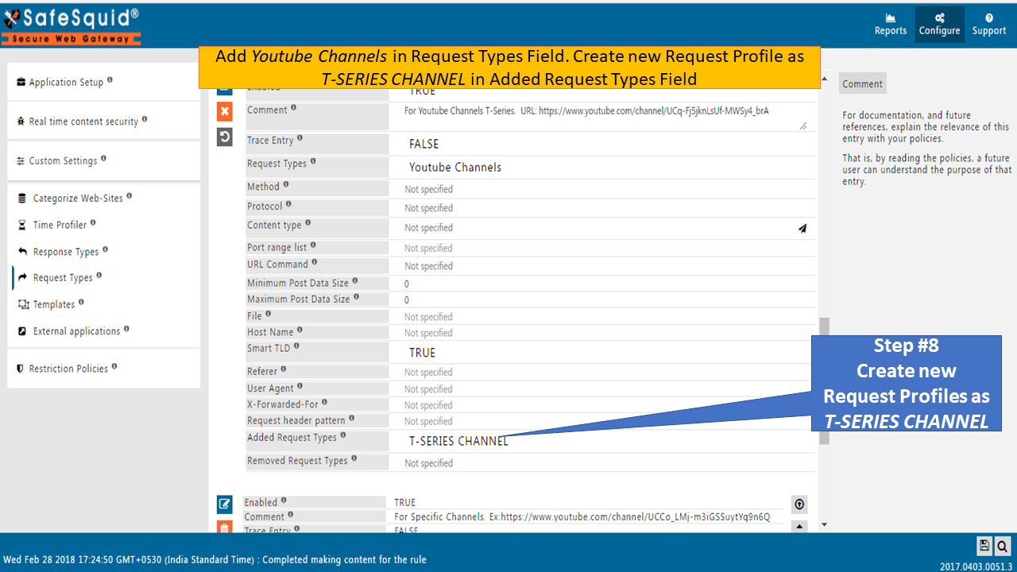Click the SafeSquid logo
The width and height of the screenshot is (1017, 572).
tap(72, 25)
